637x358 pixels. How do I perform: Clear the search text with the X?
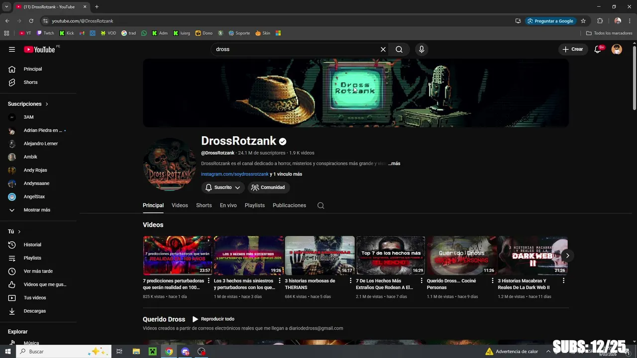383,49
